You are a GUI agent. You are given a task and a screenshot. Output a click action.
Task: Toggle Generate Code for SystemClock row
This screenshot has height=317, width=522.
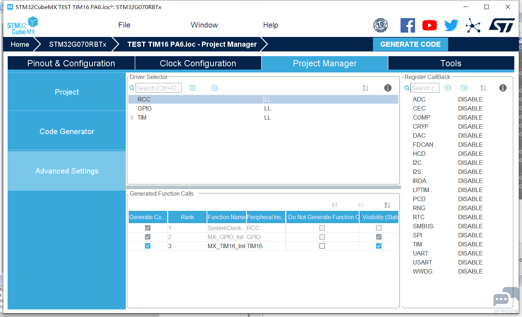tap(148, 228)
